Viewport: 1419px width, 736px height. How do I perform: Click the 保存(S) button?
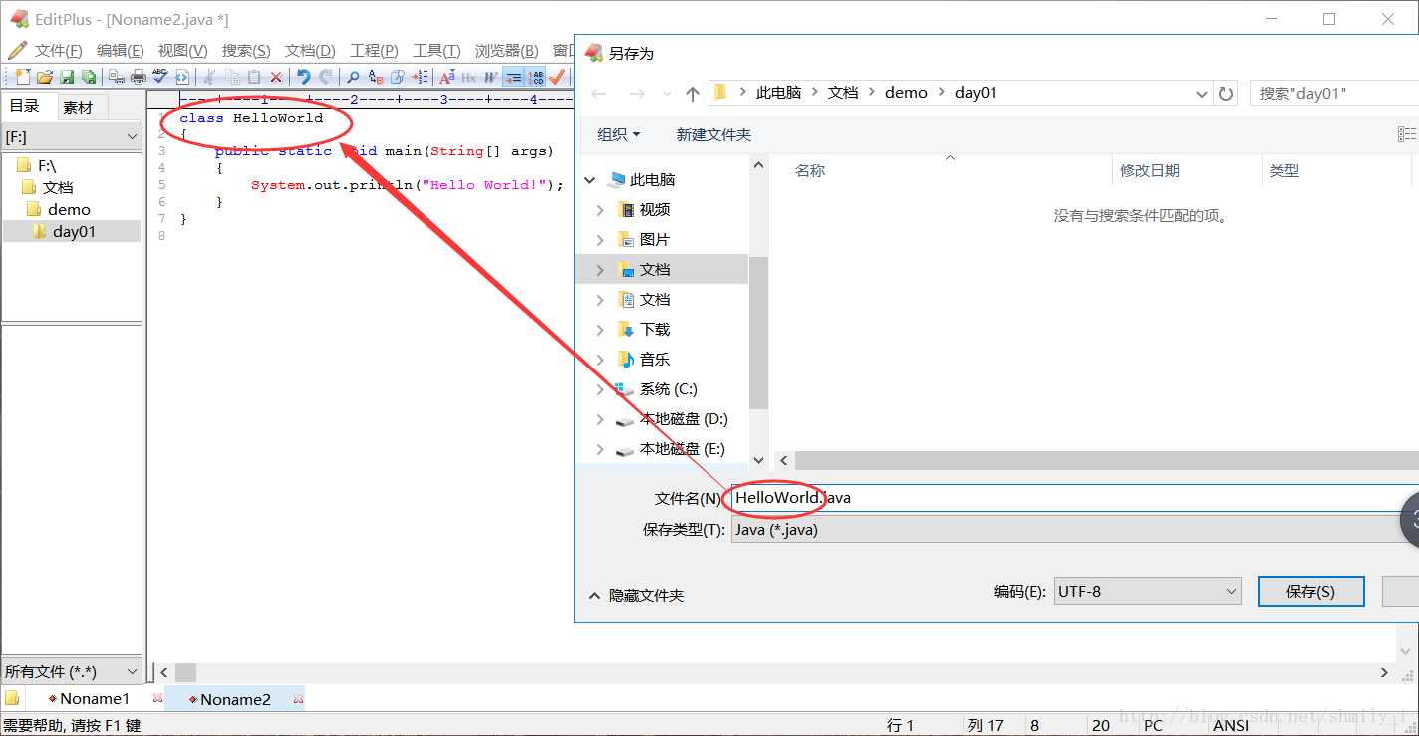coord(1310,591)
